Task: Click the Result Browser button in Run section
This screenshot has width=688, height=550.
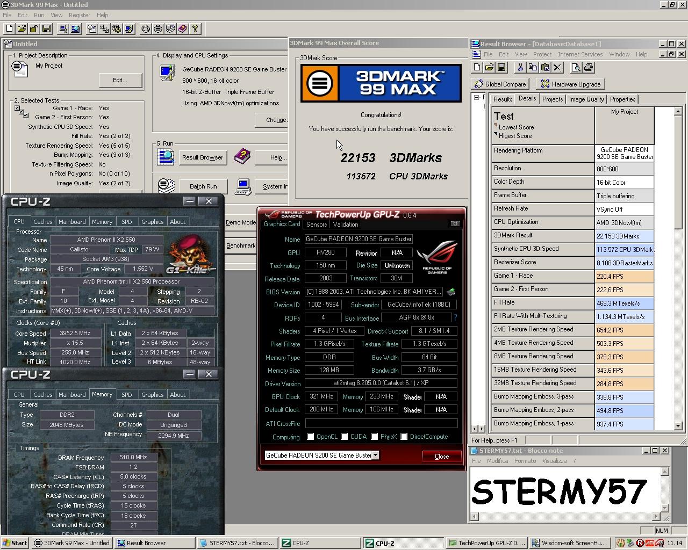Action: point(202,157)
